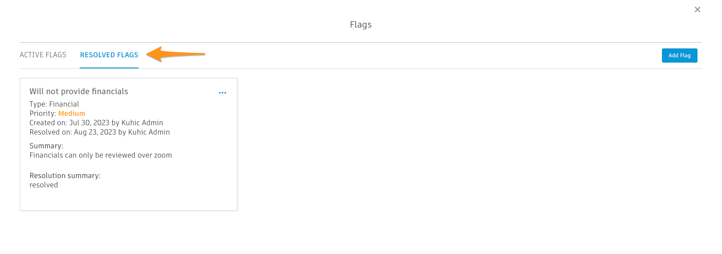
Task: Select the Resolved Flags tab
Action: (109, 55)
